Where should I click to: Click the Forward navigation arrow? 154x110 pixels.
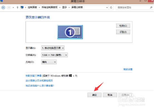(9, 7)
